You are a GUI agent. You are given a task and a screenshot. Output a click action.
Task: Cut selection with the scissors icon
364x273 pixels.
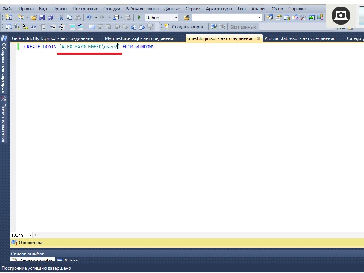coord(62,17)
